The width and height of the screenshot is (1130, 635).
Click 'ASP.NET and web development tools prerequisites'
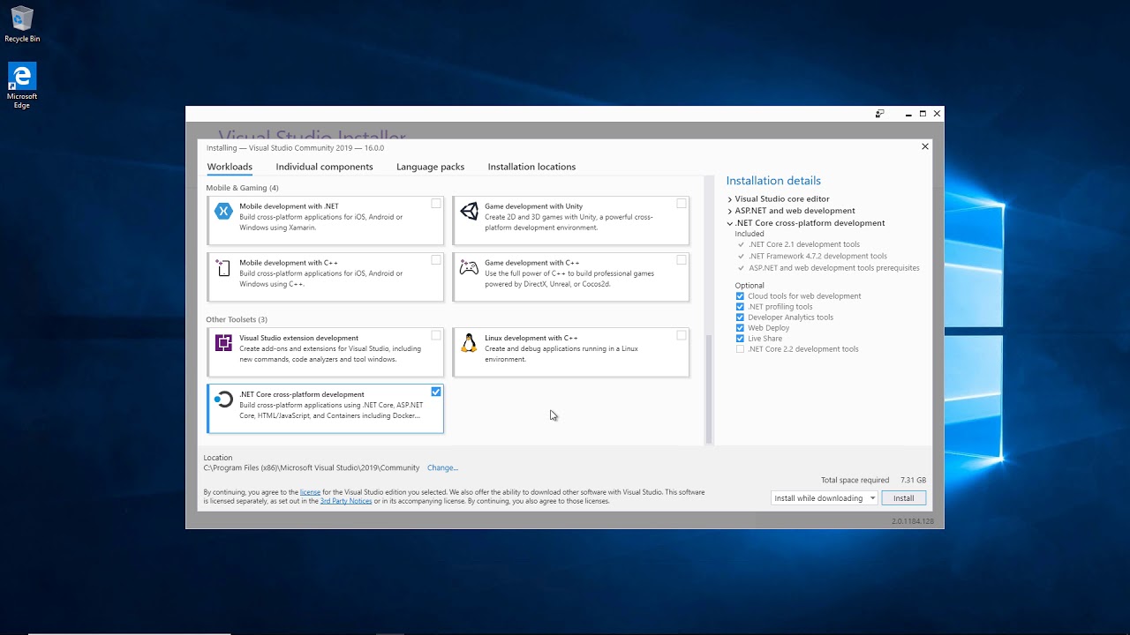[x=834, y=268]
